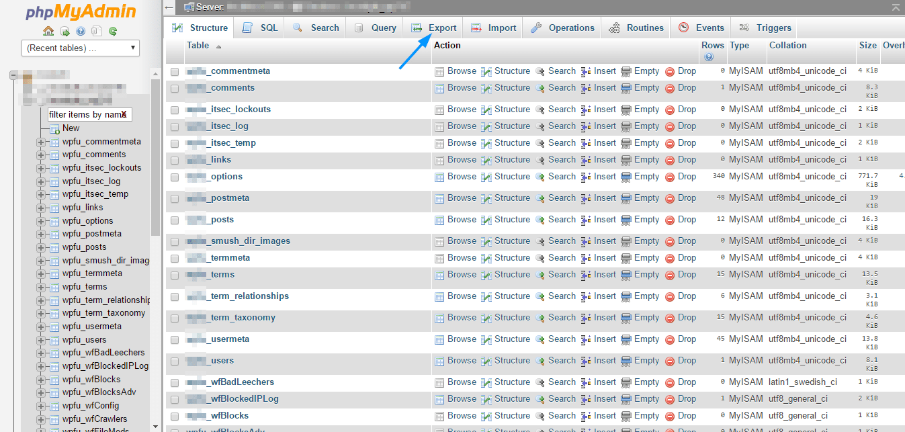The width and height of the screenshot is (905, 432).
Task: Click page top arrows icon at header right
Action: pyautogui.click(x=895, y=7)
